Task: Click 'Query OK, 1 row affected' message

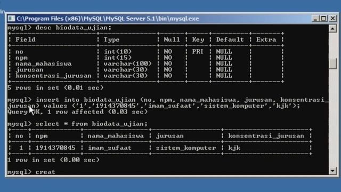Action: tap(55, 112)
